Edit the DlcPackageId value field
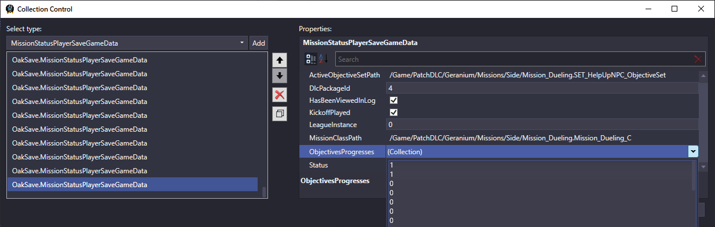The height and width of the screenshot is (227, 715). tap(542, 88)
